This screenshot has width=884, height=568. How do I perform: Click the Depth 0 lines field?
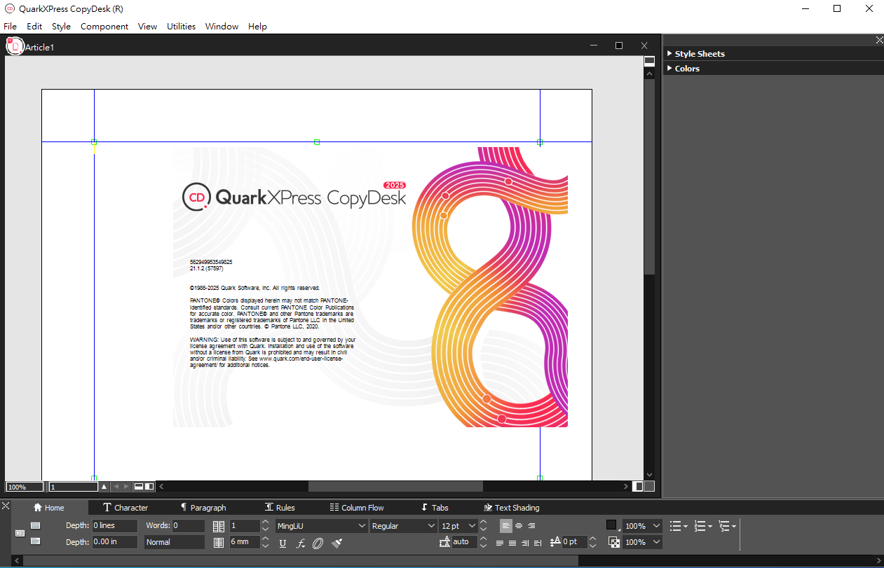114,525
